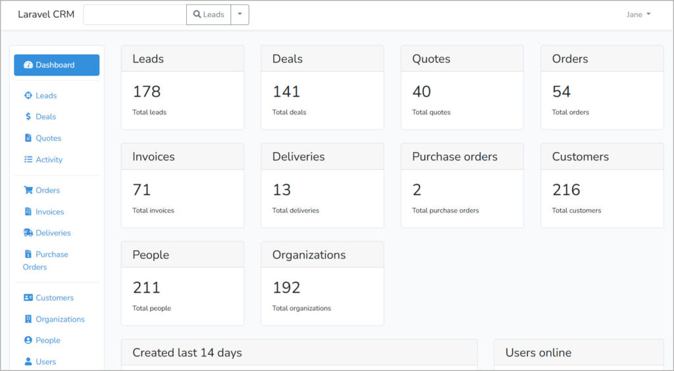Image resolution: width=674 pixels, height=371 pixels.
Task: Go to Invoices in the sidebar
Action: (49, 212)
